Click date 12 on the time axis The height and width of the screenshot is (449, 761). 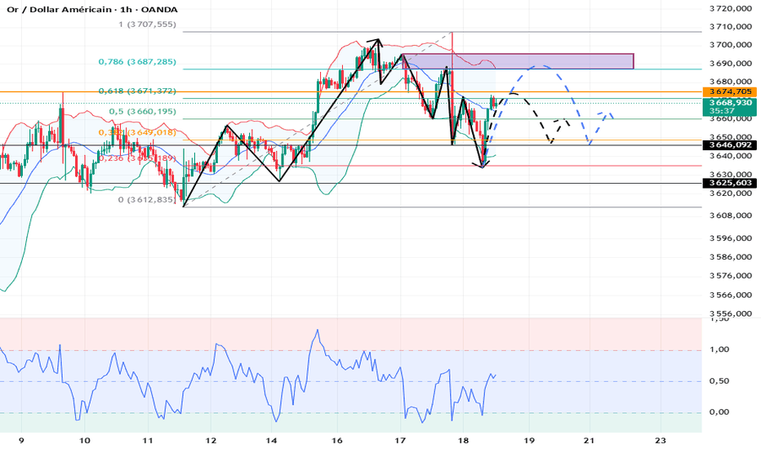(211, 441)
